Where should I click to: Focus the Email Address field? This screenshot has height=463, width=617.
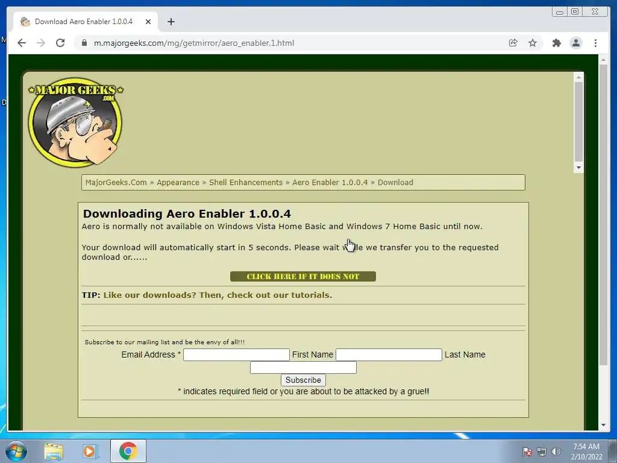[236, 354]
